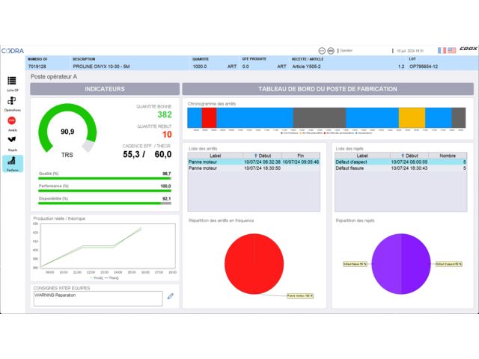Viewport: 479px width, 359px height.
Task: Click the yellow segment in stop chronogram
Action: pos(412,117)
